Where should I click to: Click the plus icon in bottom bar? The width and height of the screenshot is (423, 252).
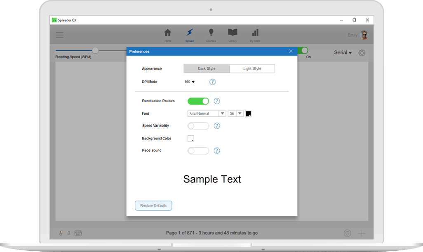click(x=362, y=233)
